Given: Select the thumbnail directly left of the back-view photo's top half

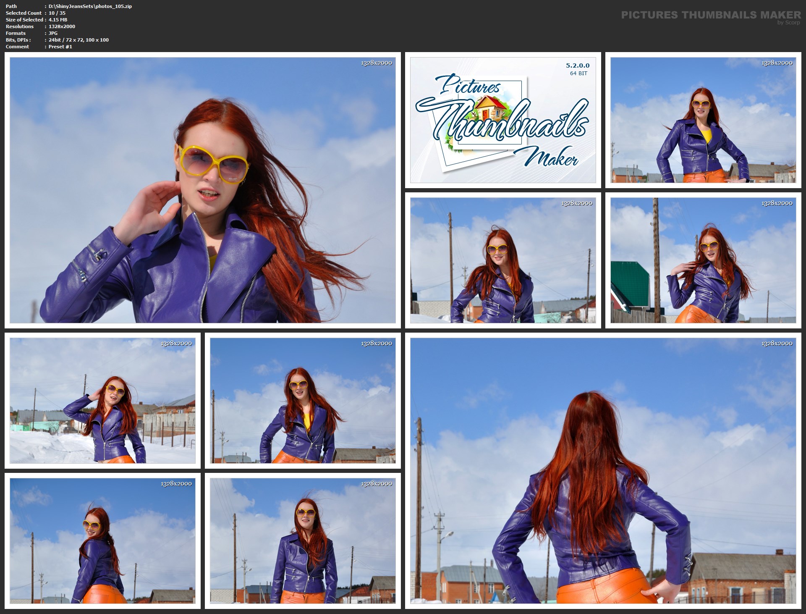Looking at the screenshot, I should click(x=303, y=401).
